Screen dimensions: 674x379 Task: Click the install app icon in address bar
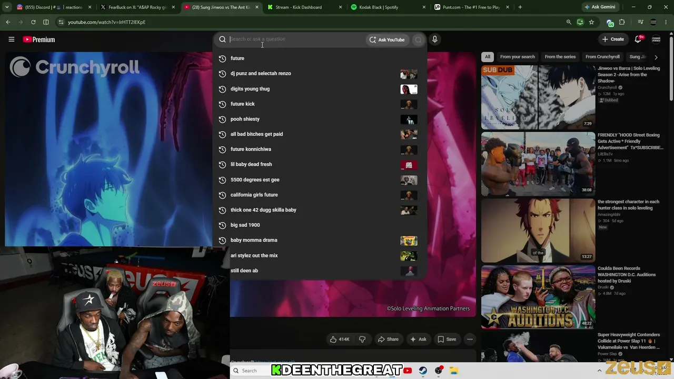coord(580,22)
